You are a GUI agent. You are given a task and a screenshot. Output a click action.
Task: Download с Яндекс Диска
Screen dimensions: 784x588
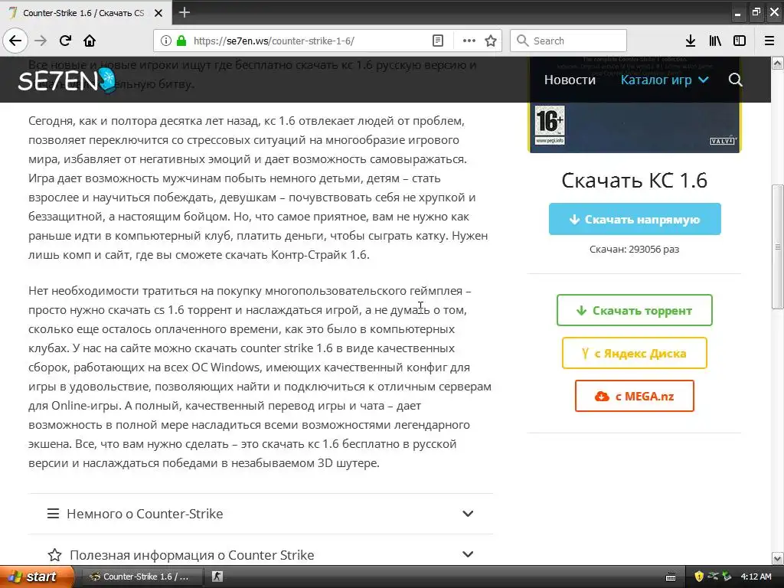pyautogui.click(x=635, y=354)
